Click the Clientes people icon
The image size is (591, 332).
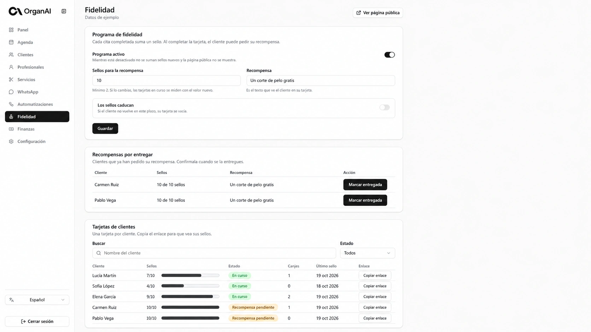pyautogui.click(x=11, y=55)
